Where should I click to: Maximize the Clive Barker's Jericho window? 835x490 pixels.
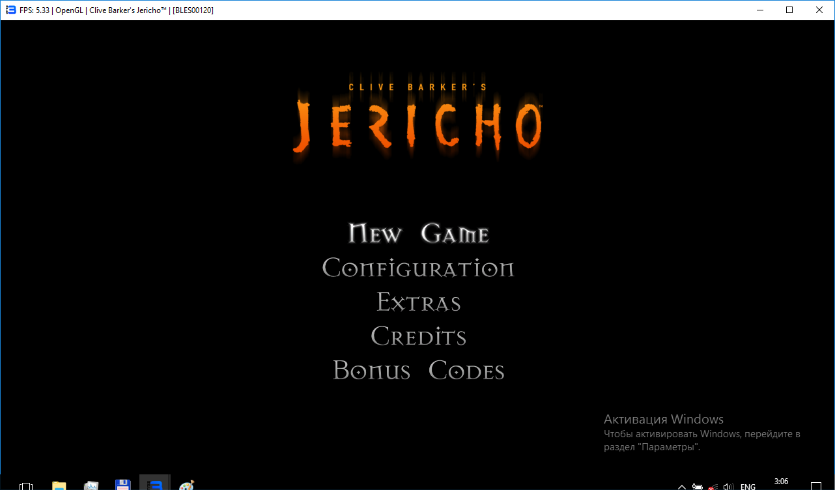coord(789,10)
